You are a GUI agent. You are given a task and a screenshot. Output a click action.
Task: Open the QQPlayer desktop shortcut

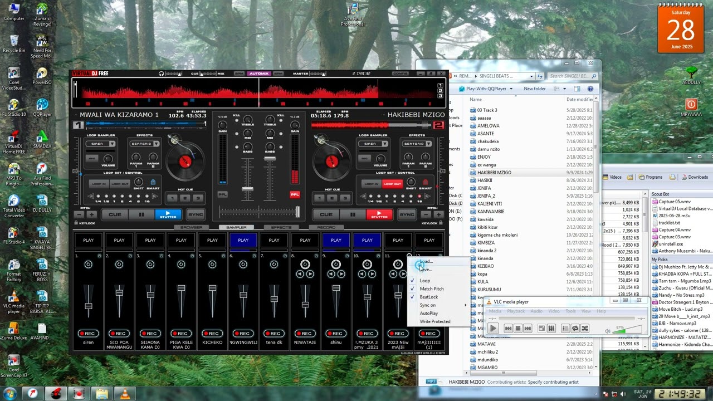[42, 106]
